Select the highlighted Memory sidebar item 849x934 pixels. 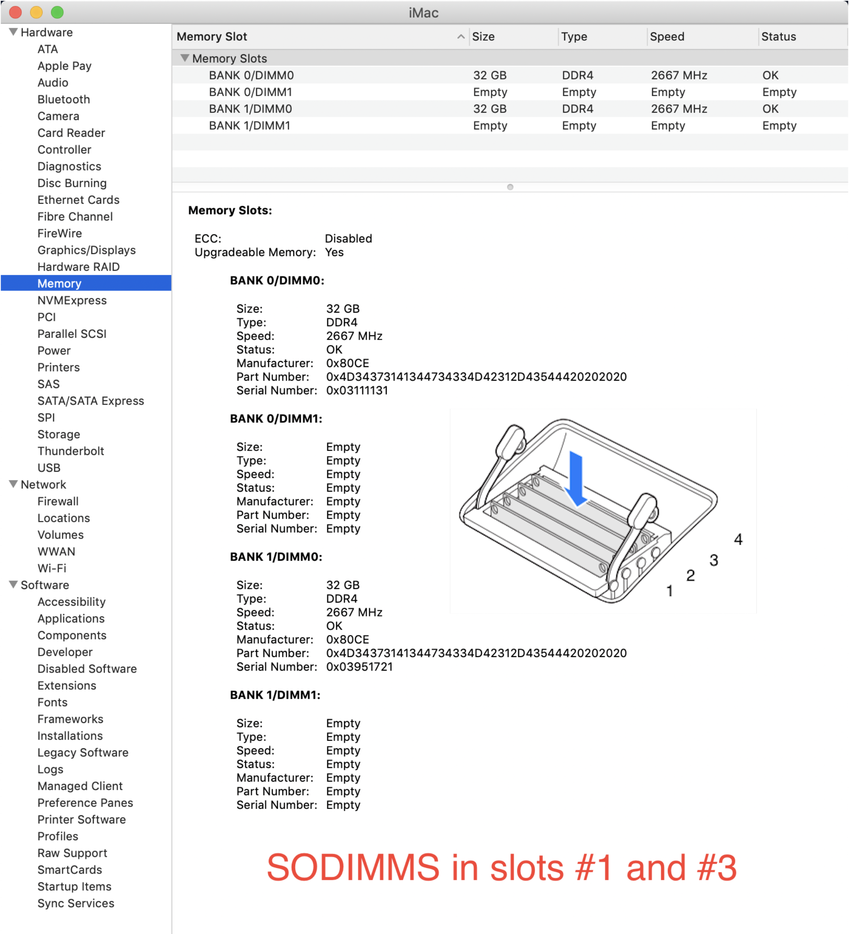pyautogui.click(x=86, y=283)
